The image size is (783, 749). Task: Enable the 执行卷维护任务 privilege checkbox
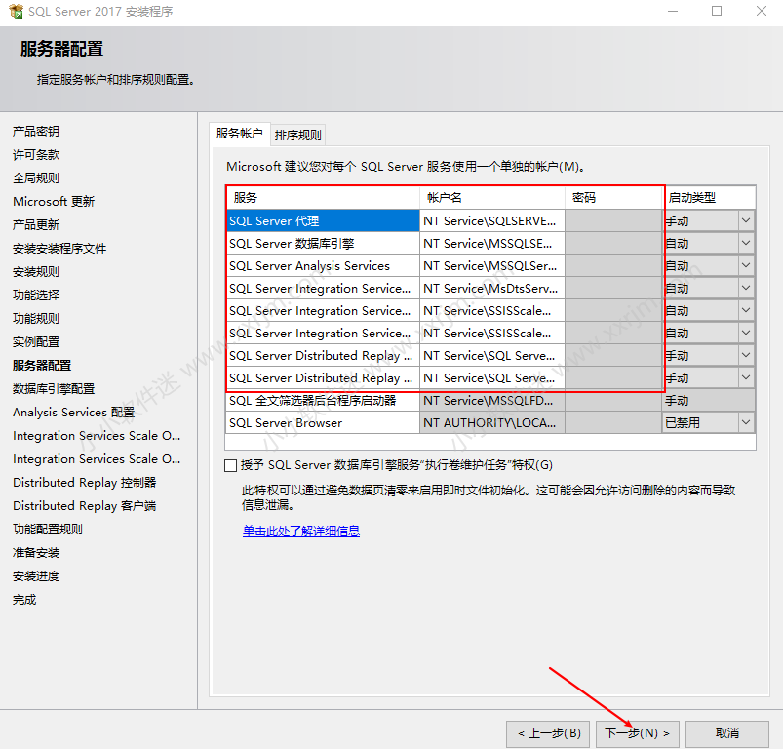(230, 465)
